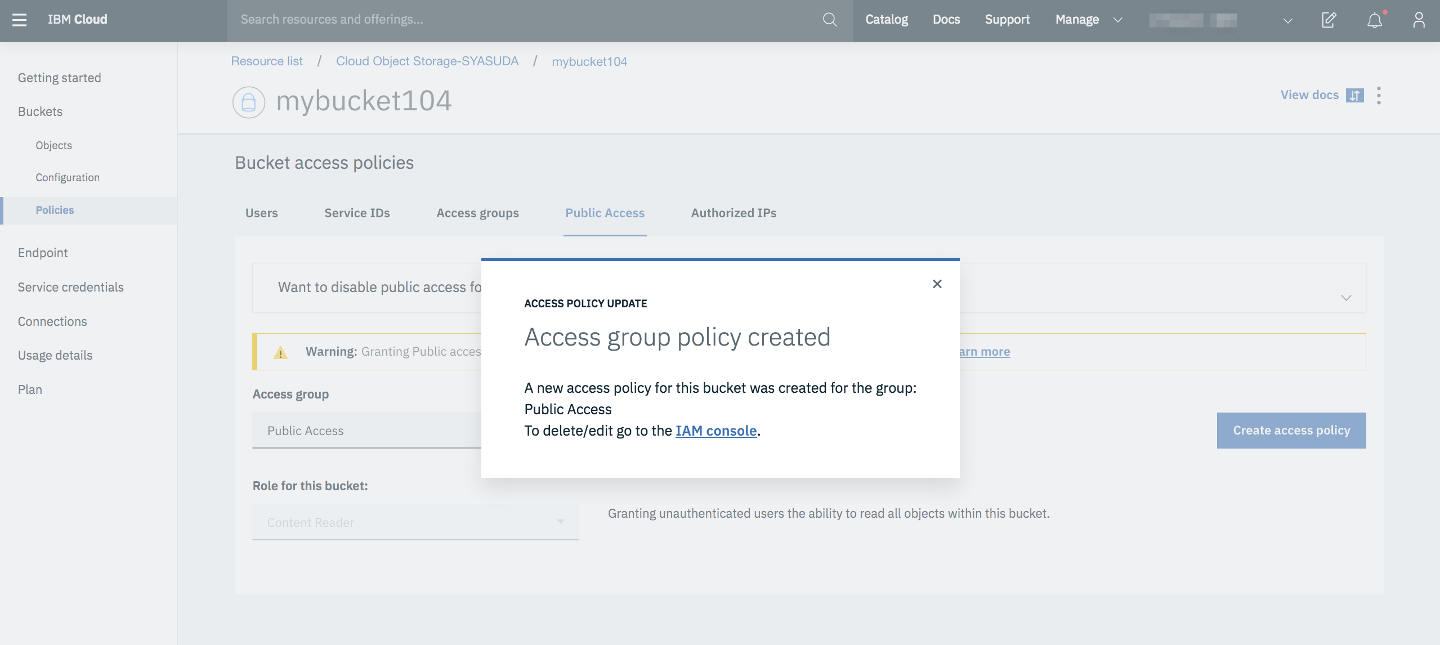Screen dimensions: 1440x645
Task: Switch to the Users tab
Action: (261, 213)
